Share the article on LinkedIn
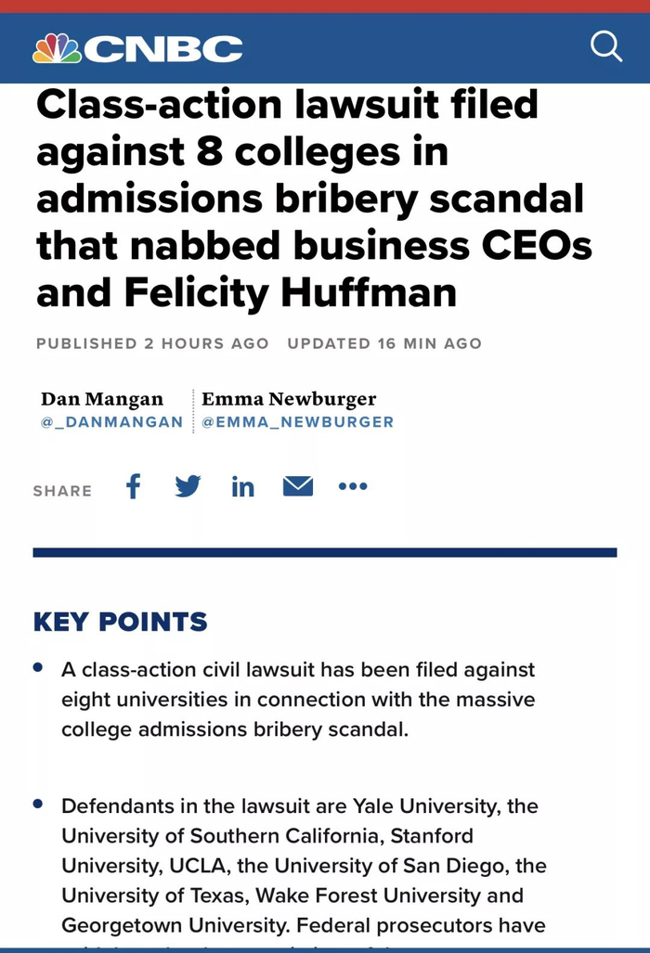This screenshot has height=953, width=650. (x=242, y=486)
